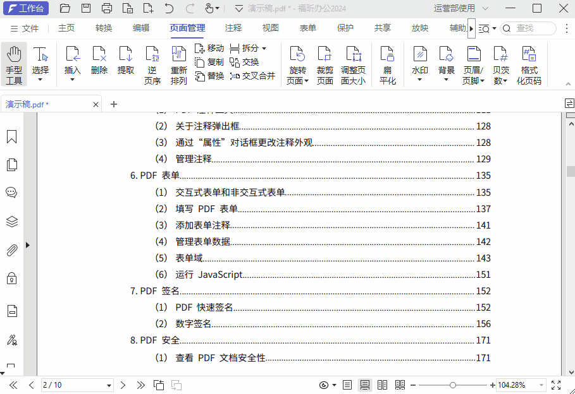Open the Comments panel in the sidebar
575x394 pixels.
11,193
